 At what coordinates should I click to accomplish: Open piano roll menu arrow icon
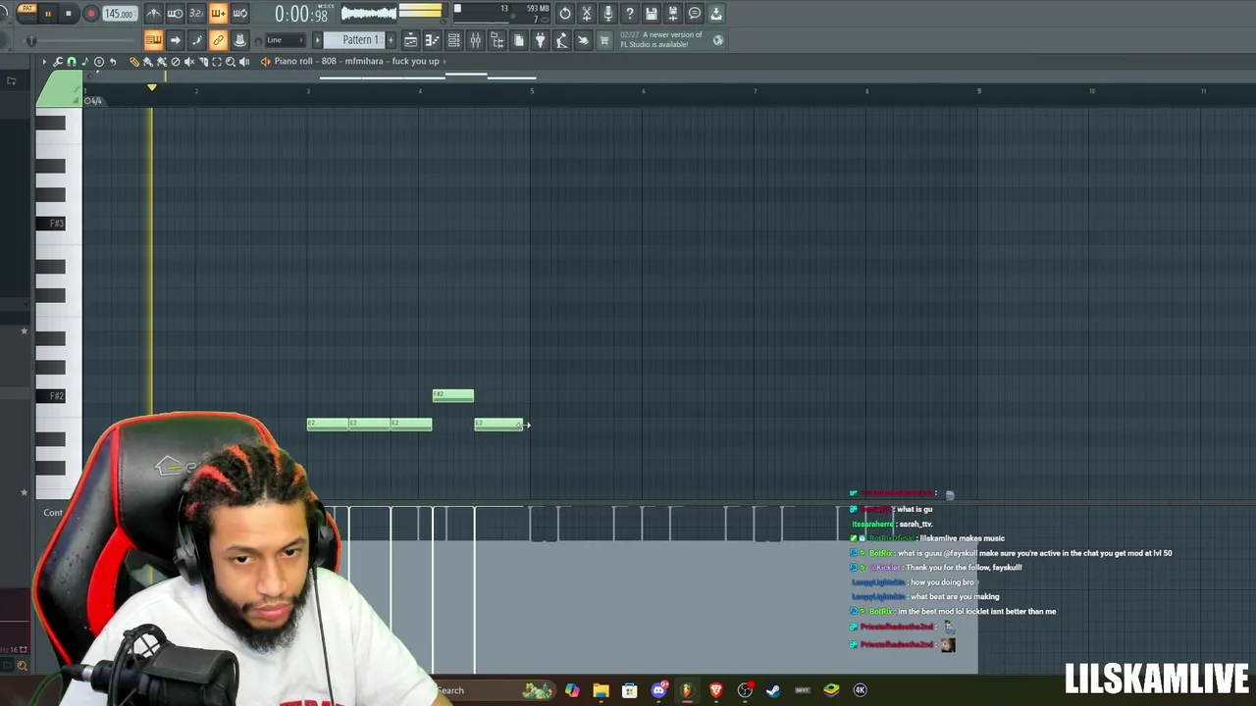44,62
